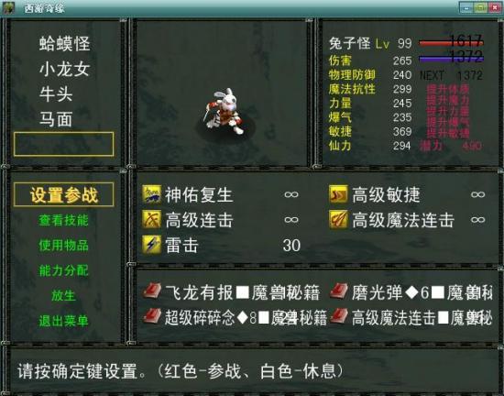Choose 牛头 from the pet list
504x396 pixels.
(56, 94)
